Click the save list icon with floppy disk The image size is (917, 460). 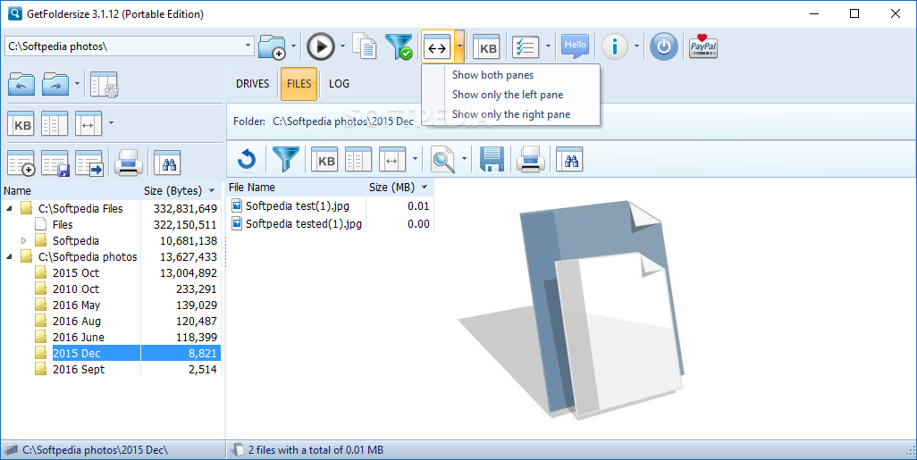point(55,163)
